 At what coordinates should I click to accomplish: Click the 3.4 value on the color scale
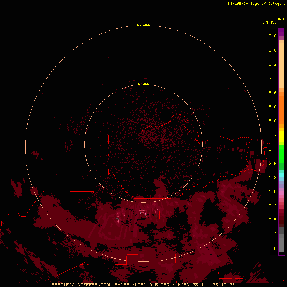pos(273,149)
